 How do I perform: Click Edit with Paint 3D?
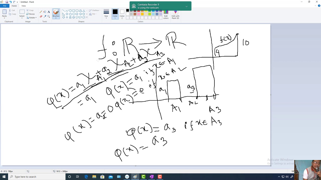[x=175, y=14]
